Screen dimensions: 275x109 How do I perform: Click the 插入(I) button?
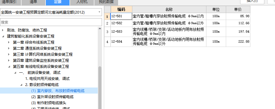[252, 2]
